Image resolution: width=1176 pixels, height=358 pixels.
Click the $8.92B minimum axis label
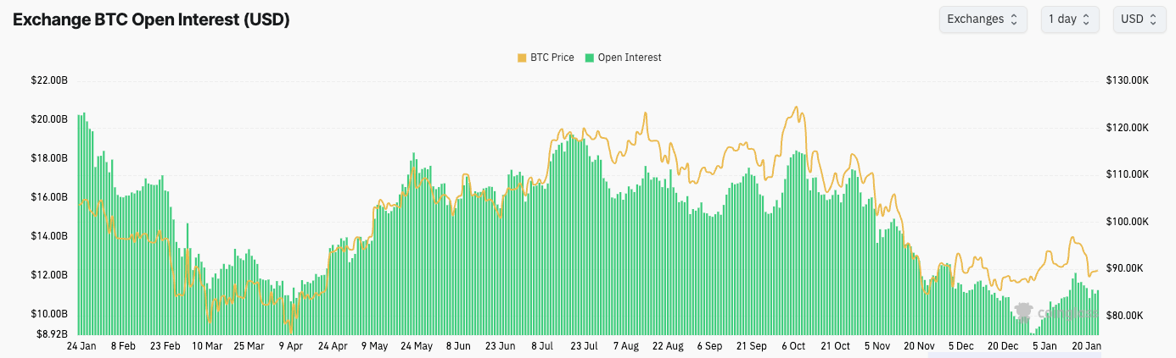pyautogui.click(x=50, y=333)
